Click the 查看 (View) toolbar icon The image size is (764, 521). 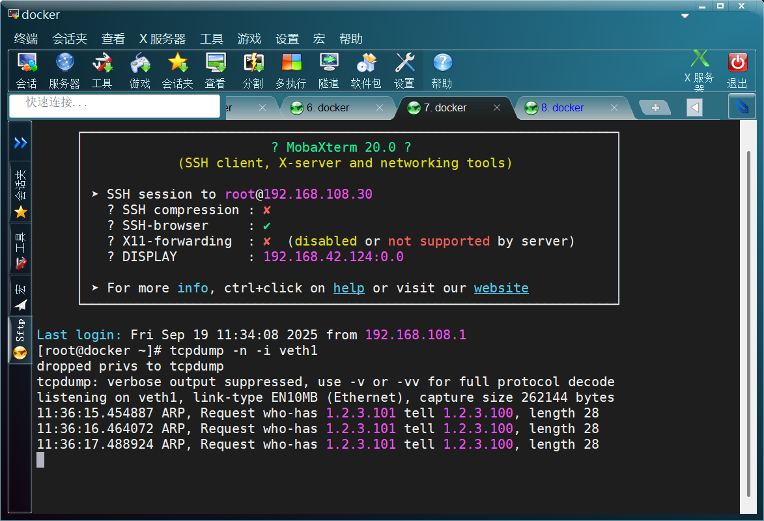216,71
